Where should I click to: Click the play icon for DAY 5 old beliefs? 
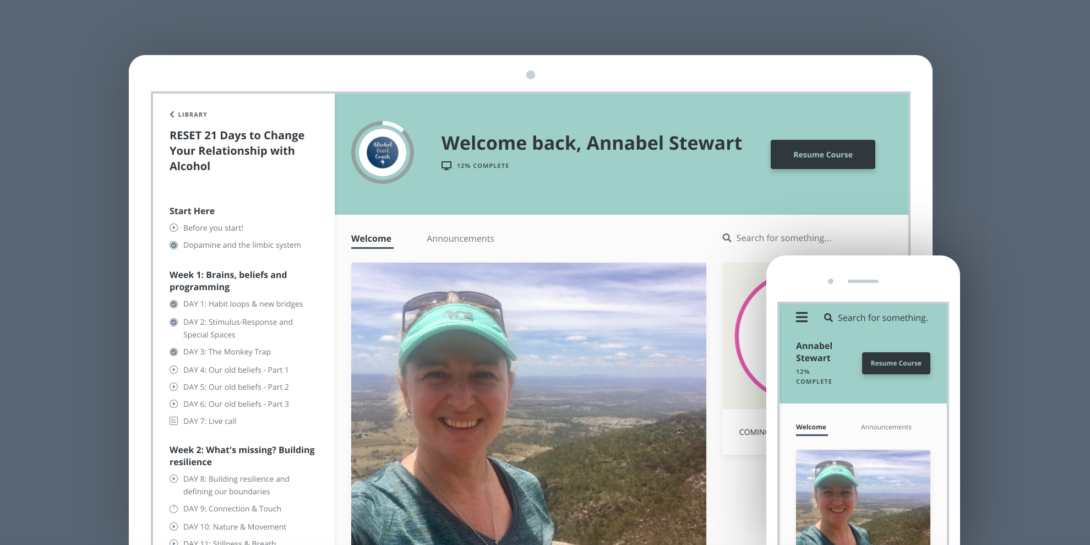tap(173, 387)
